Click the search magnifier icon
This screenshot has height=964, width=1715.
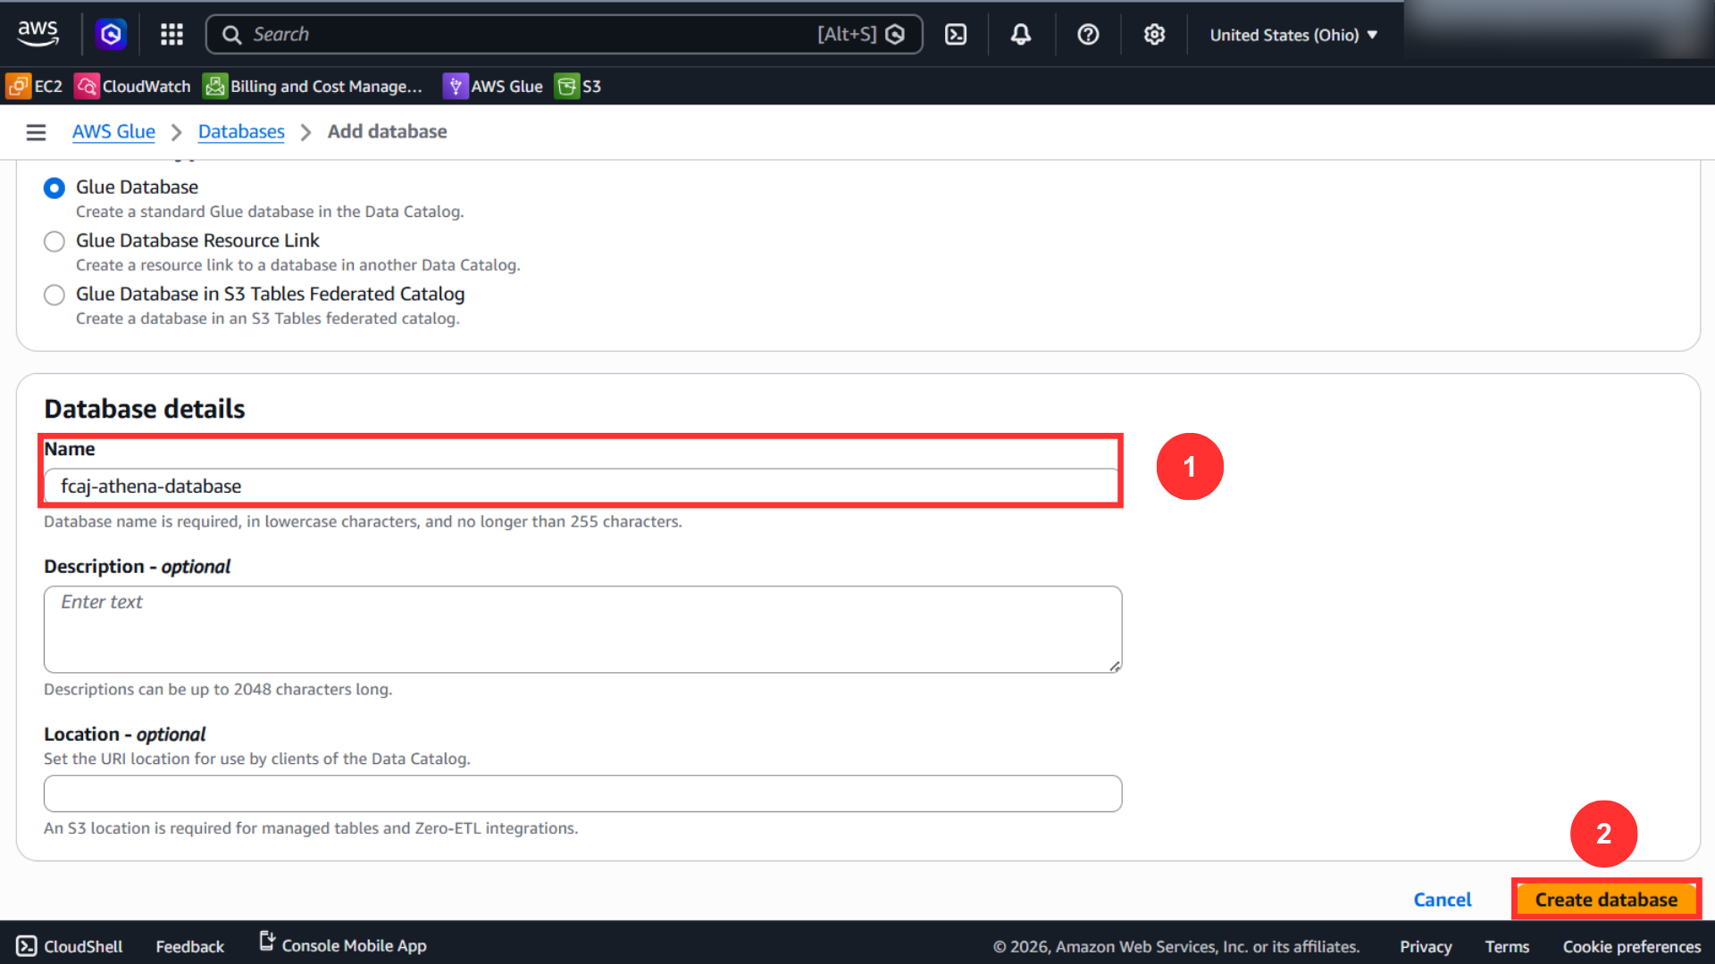coord(231,35)
